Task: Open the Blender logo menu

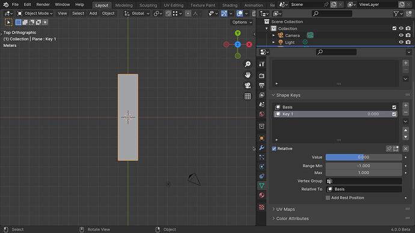Action: [6, 4]
